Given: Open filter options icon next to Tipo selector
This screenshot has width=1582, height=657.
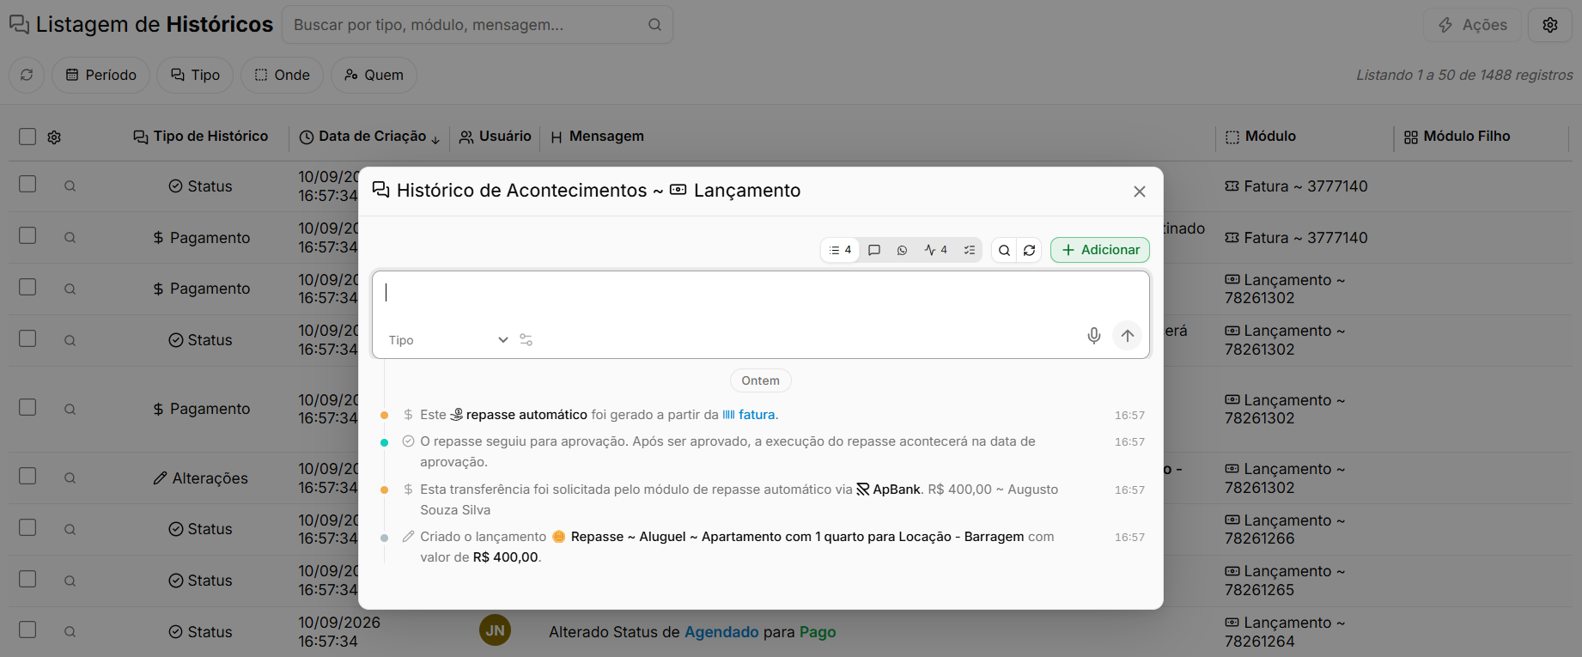Looking at the screenshot, I should coord(526,340).
